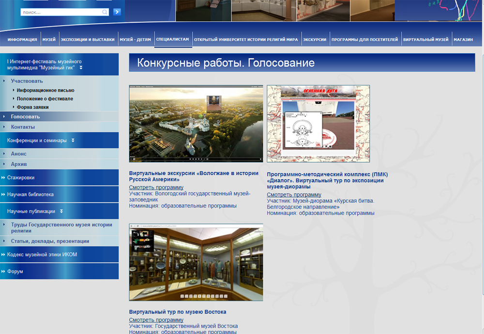Click Смотреть программу under Вологжане excursion

[156, 188]
